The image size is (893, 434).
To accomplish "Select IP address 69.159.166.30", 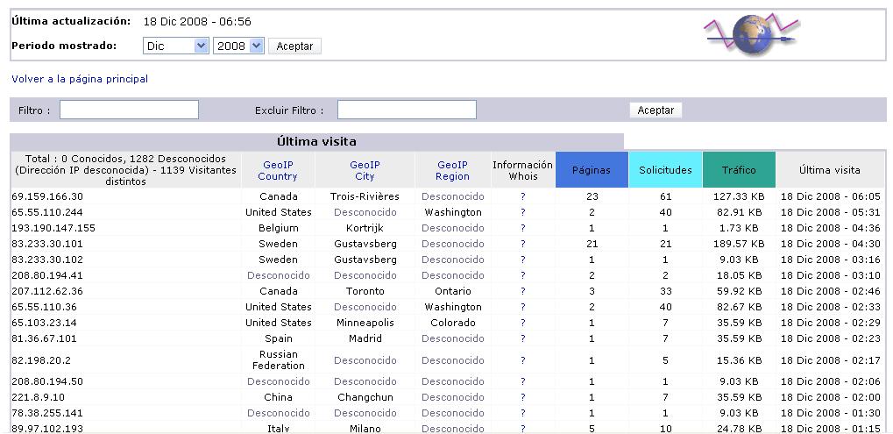I will [47, 196].
